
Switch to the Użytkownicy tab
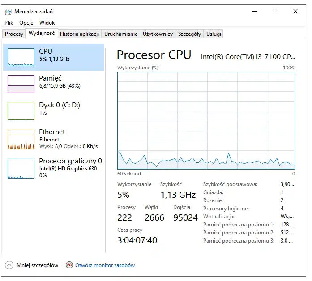158,34
